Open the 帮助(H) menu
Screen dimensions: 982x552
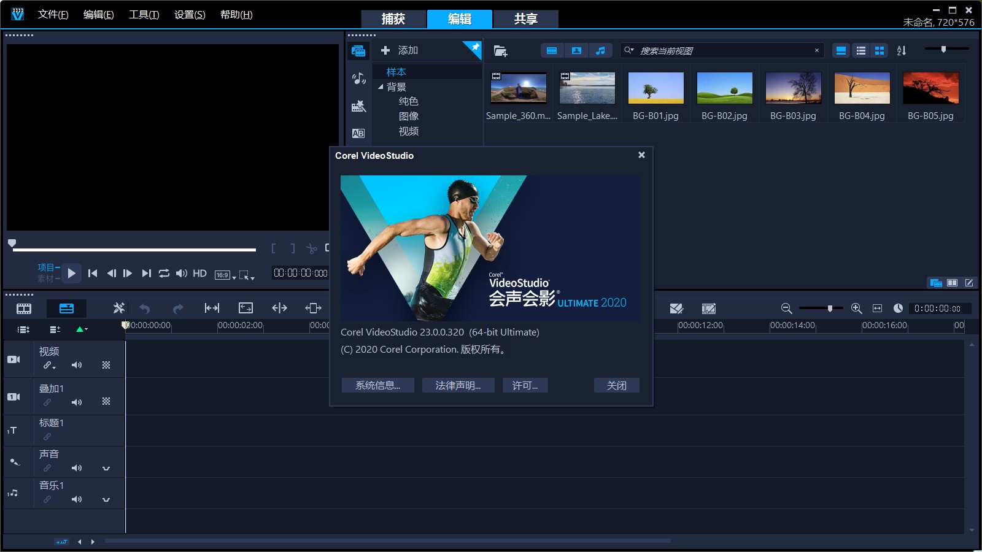tap(236, 15)
